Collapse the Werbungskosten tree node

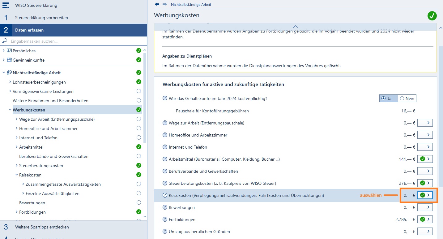point(10,110)
